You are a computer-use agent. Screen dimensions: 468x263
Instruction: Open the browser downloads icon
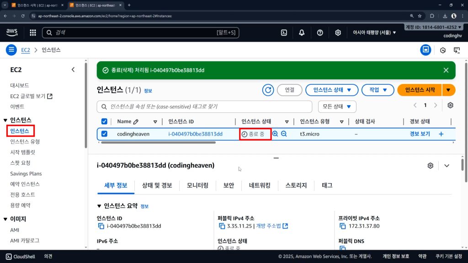[445, 16]
